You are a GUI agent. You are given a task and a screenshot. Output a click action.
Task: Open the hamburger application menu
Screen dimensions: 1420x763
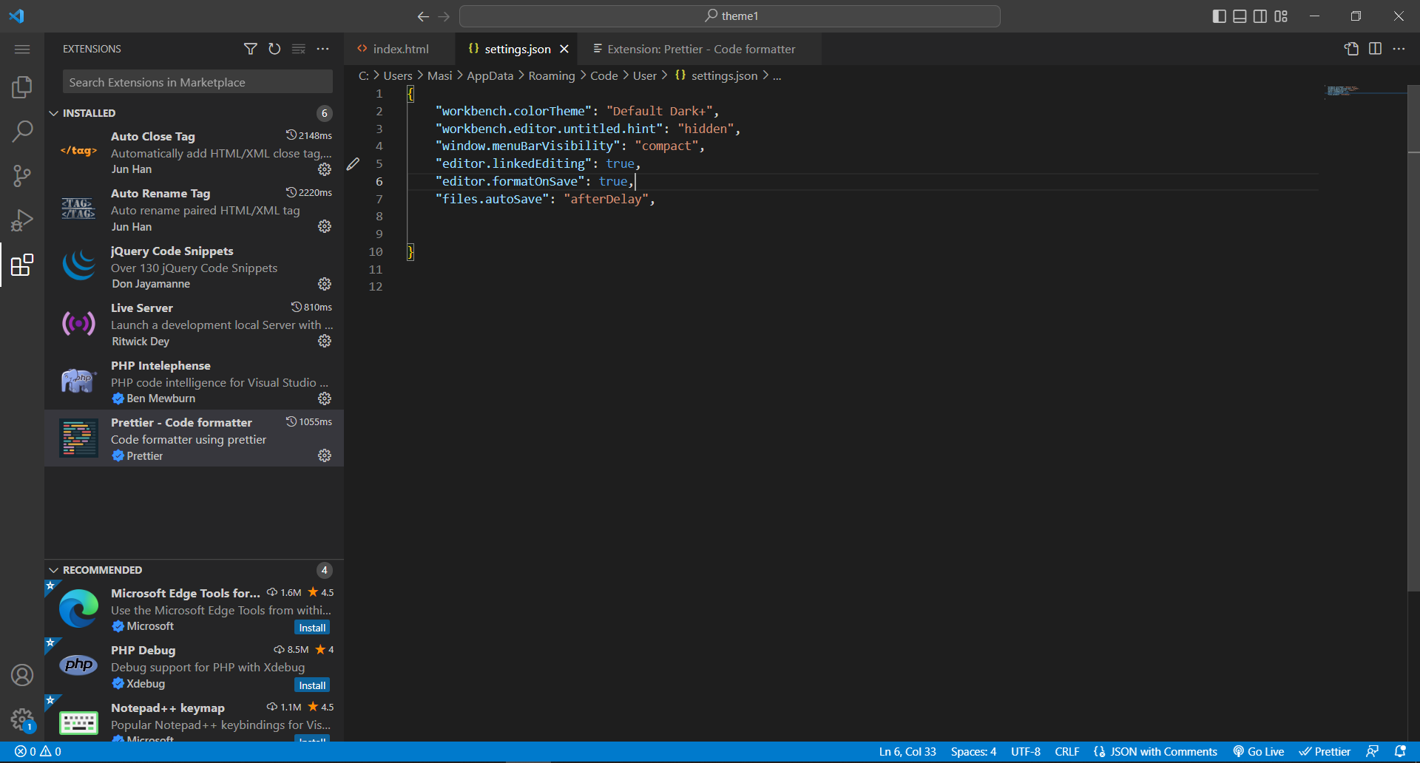(22, 49)
